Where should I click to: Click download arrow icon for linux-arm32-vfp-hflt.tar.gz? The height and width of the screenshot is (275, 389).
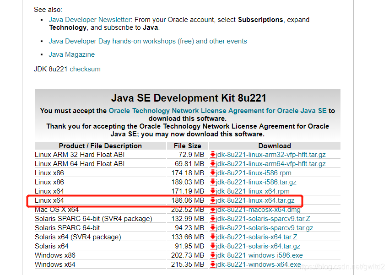[213, 155]
